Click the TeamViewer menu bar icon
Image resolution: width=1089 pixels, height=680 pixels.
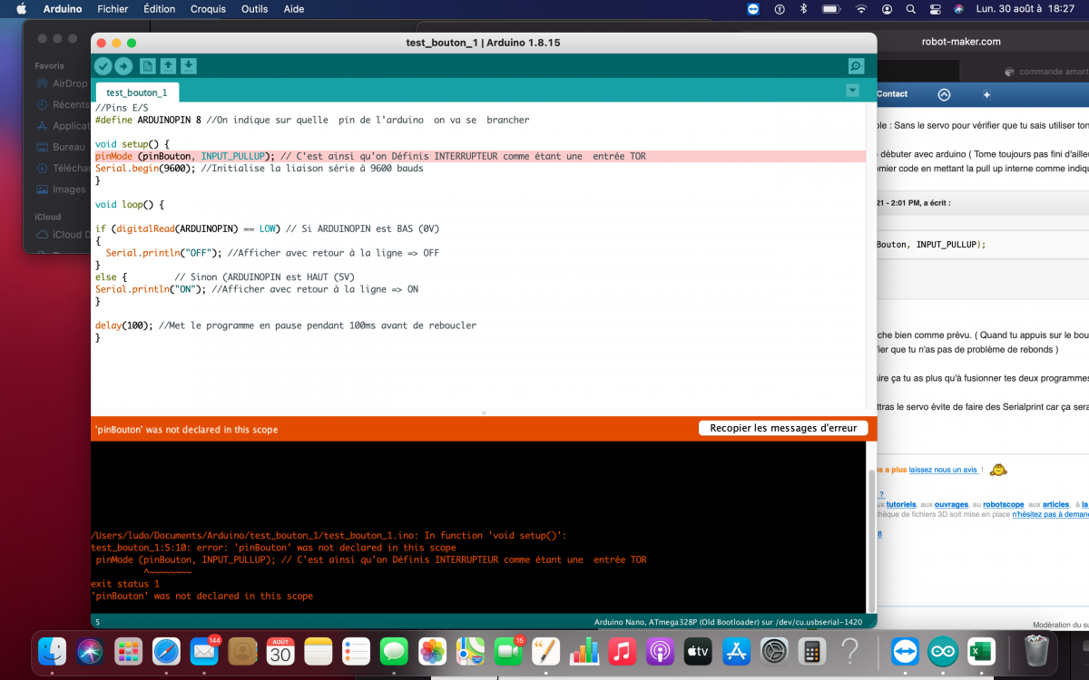[x=753, y=9]
